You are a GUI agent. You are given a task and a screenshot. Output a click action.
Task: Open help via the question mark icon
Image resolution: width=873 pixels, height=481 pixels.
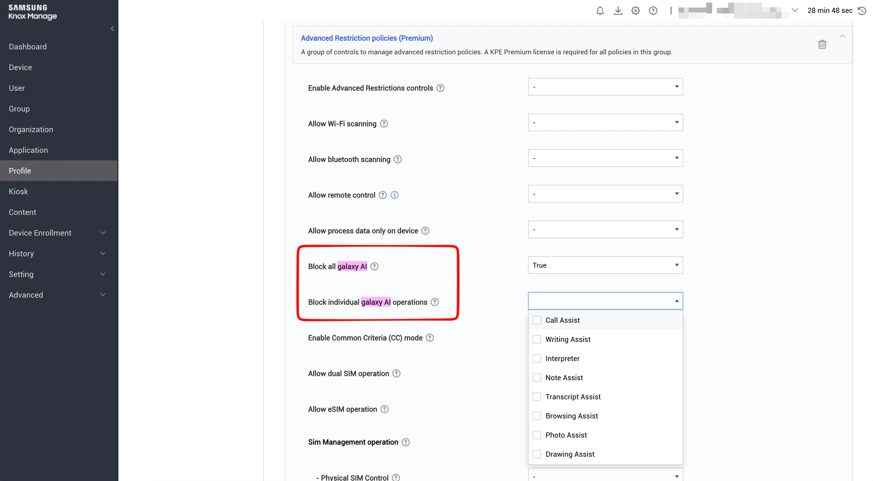click(x=653, y=11)
